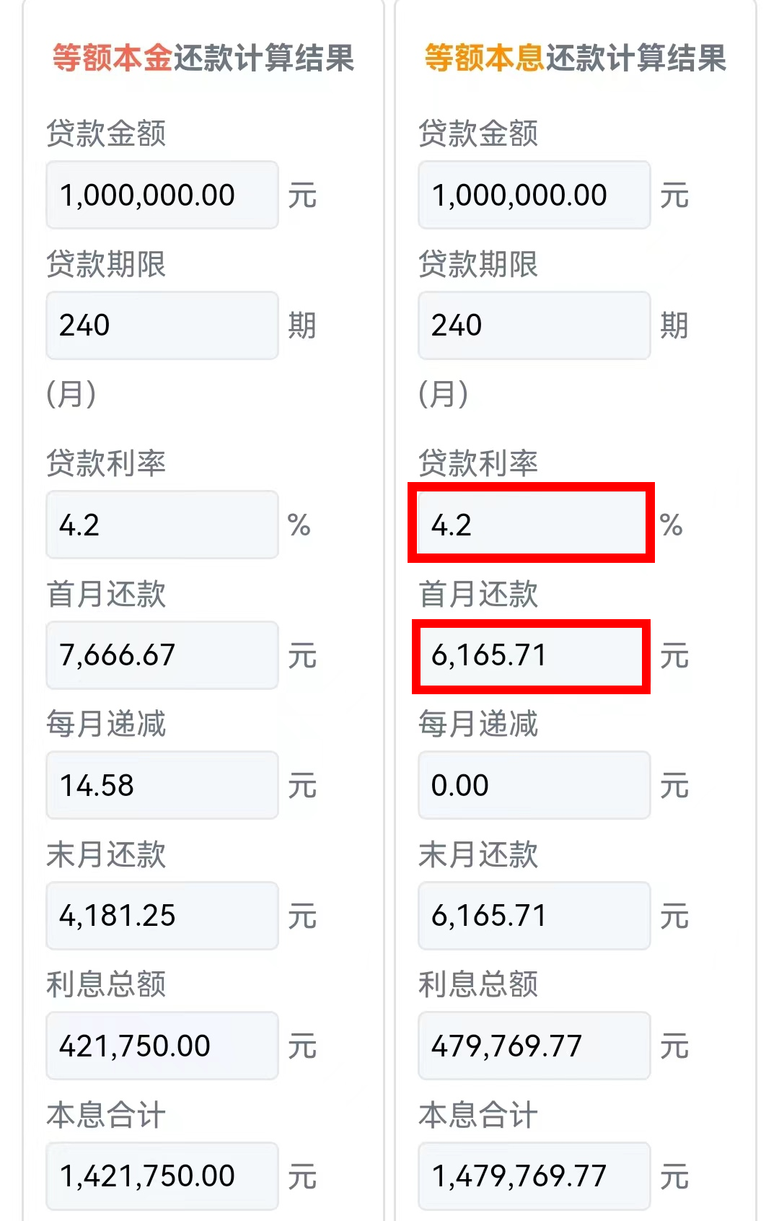Select the first month payment field showing 7,666.67
The image size is (779, 1221).
click(162, 654)
